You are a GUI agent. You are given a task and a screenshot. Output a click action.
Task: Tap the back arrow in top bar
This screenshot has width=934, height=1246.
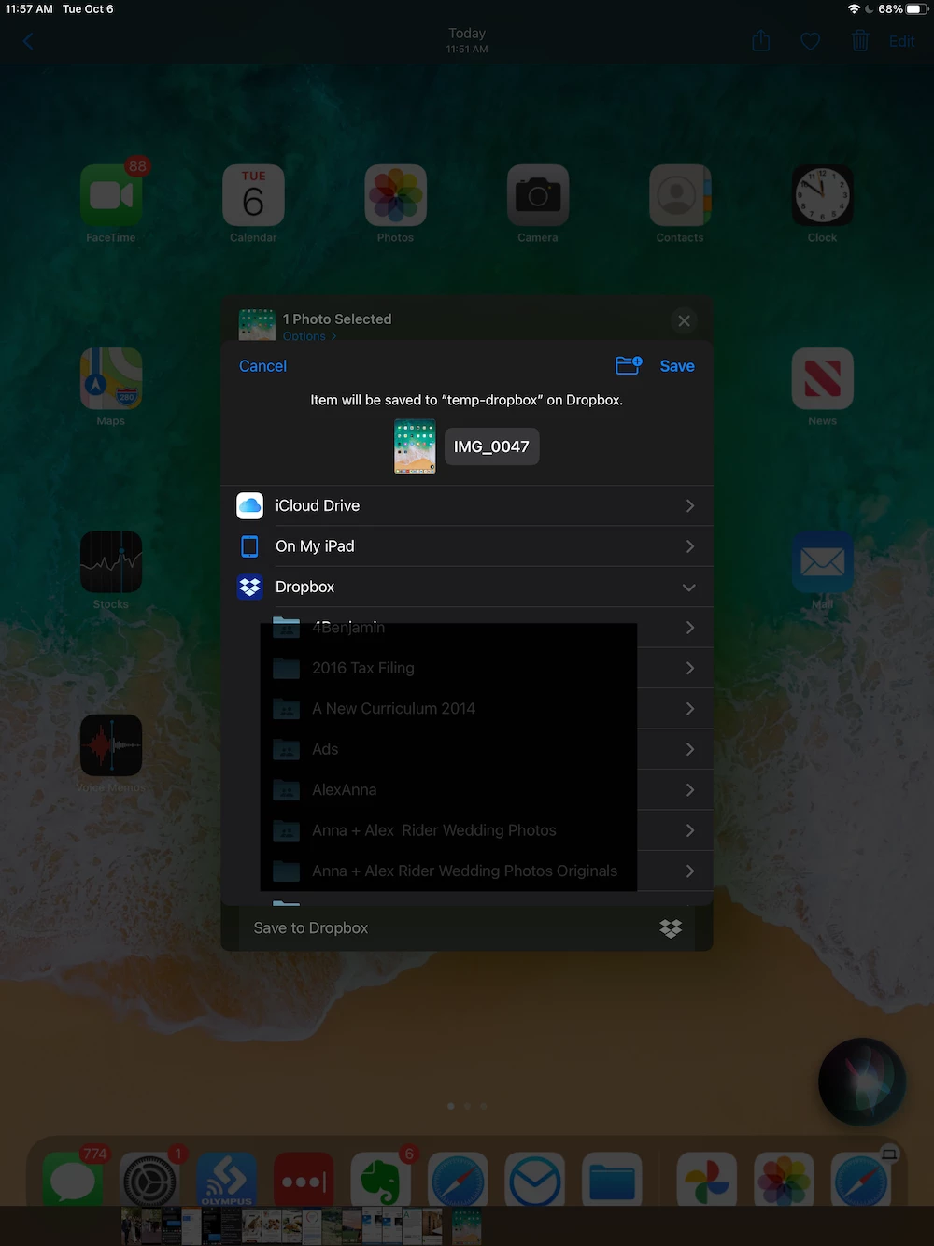[28, 41]
